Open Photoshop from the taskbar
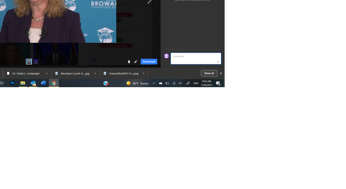Viewport: 346px width, 189px height. pyautogui.click(x=13, y=83)
